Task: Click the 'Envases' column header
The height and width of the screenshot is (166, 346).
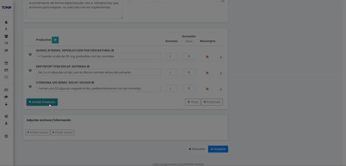Action: pyautogui.click(x=171, y=41)
